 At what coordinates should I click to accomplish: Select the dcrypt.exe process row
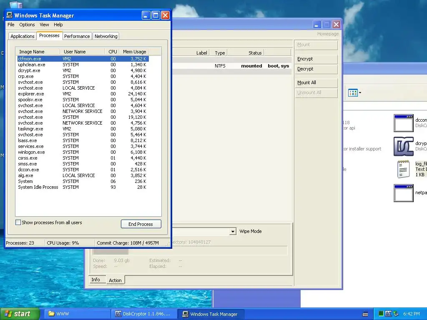[83, 70]
